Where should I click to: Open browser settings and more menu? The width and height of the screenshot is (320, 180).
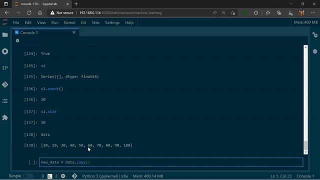tap(313, 12)
